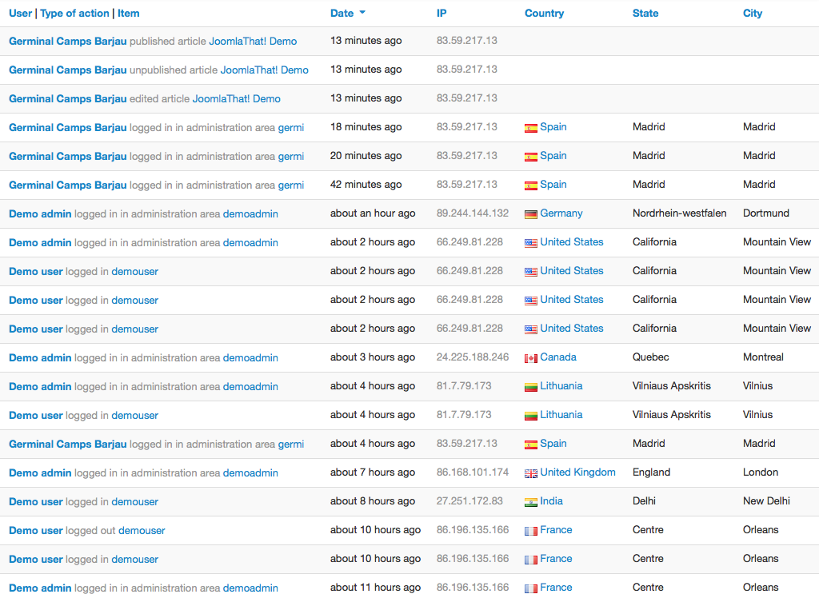Open the germi link in the 18 minutes ago row
Viewport: 819px width, 614px height.
[x=291, y=127]
